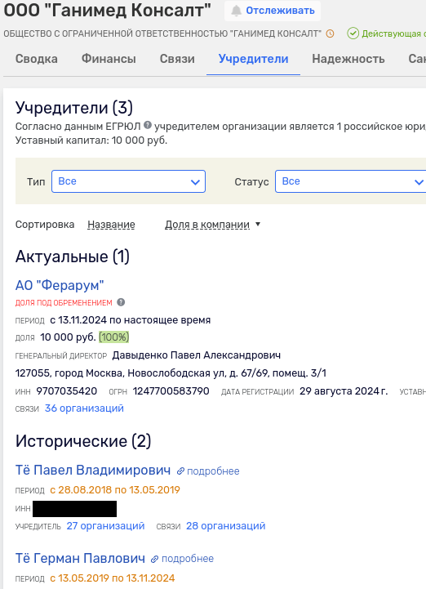
Task: Open 27 организаций founder link
Action: click(x=105, y=526)
